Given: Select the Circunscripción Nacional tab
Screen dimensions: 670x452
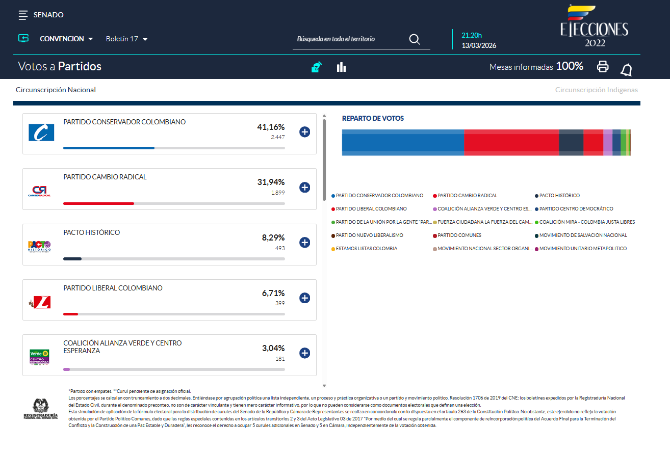Looking at the screenshot, I should (56, 90).
